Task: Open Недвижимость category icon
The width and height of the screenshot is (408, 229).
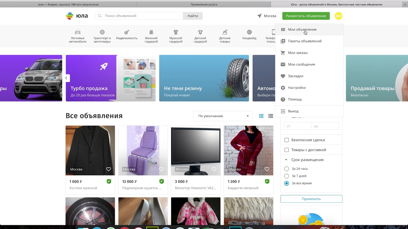Action: [x=127, y=32]
